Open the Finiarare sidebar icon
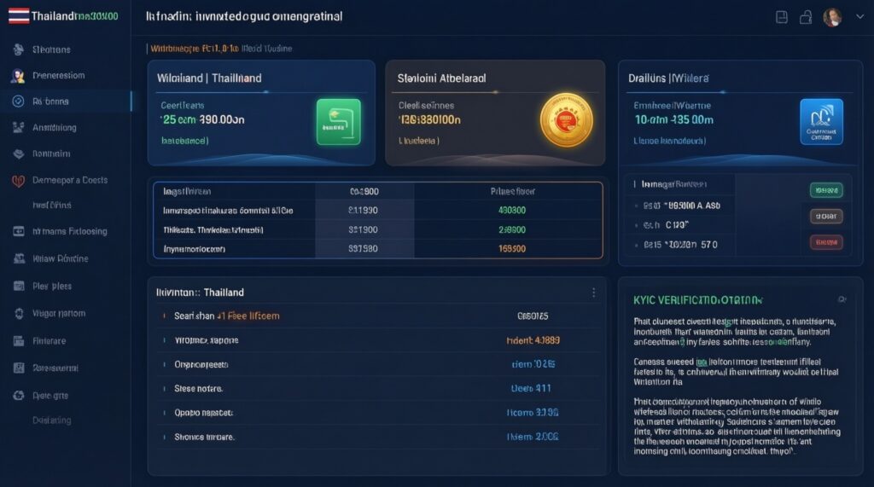 [19, 340]
